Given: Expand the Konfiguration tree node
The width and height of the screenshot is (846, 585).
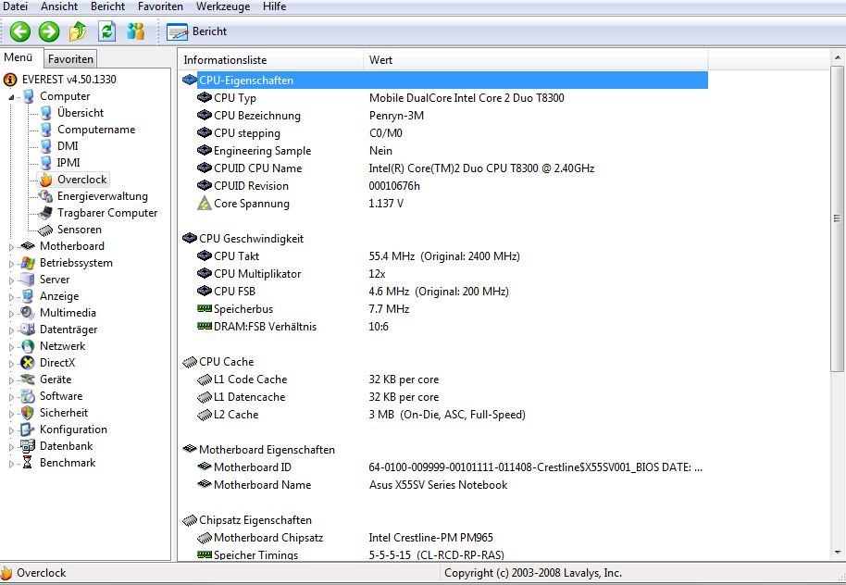Looking at the screenshot, I should tap(11, 430).
